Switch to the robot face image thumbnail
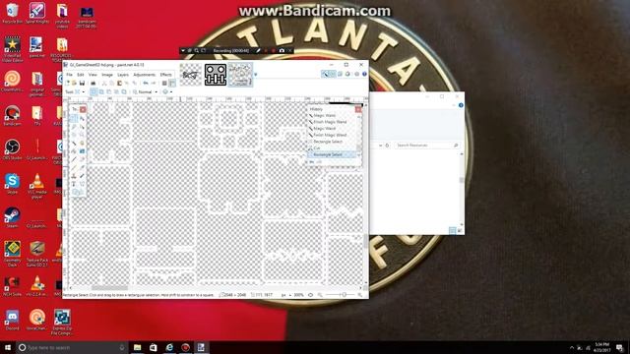630x354 pixels. (216, 75)
